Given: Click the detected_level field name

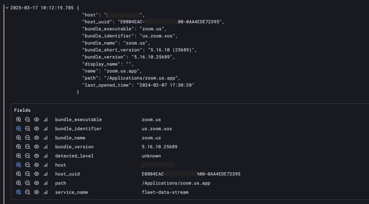Looking at the screenshot, I should coord(74,156).
